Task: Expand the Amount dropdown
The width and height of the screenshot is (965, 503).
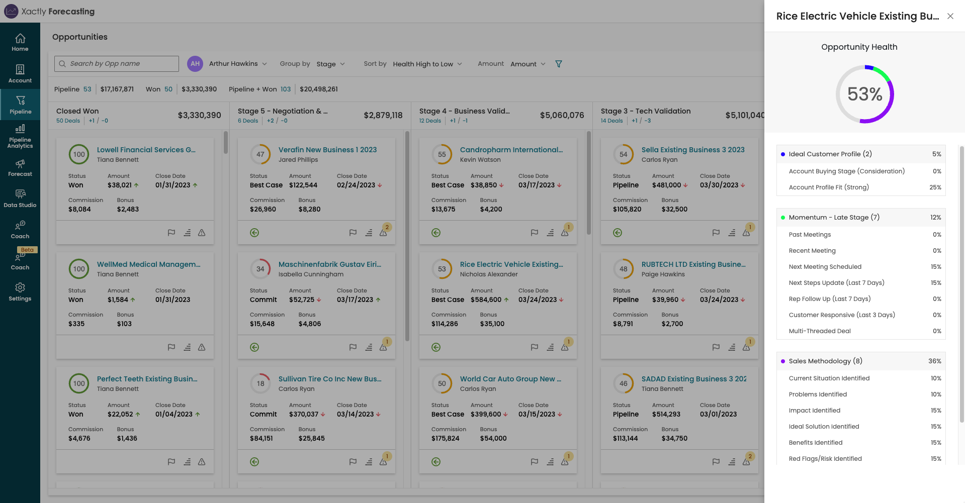Action: click(527, 64)
